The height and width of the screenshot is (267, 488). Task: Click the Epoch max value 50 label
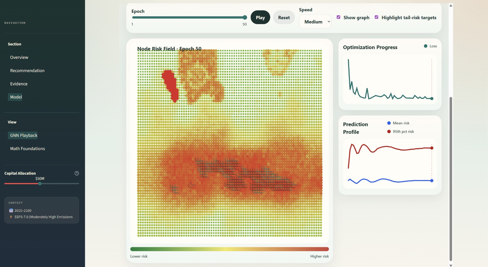click(x=245, y=24)
